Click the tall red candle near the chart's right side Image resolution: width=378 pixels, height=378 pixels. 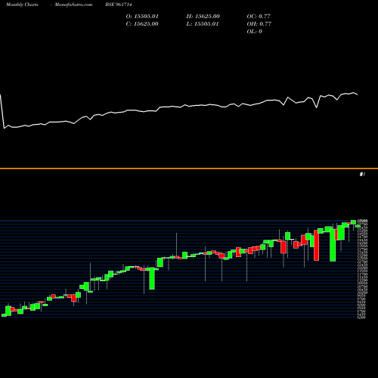click(316, 245)
